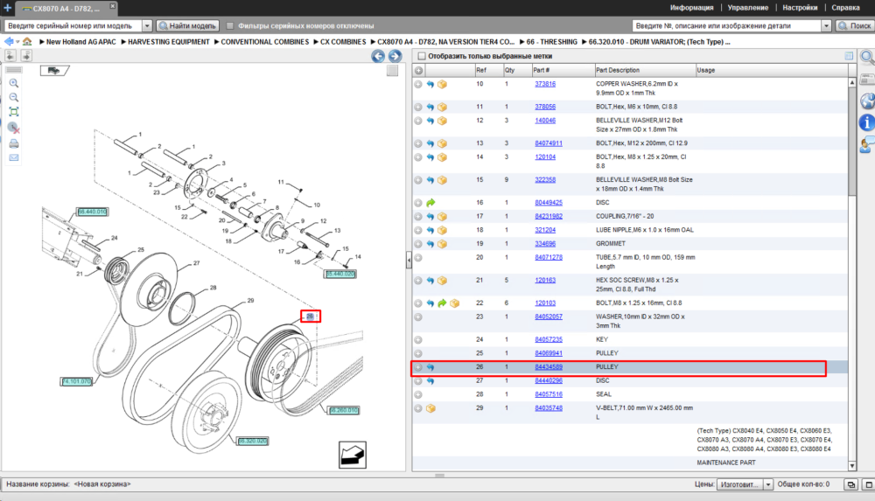Click the package icon for V-BELT row 29
Viewport: 875px width, 501px height.
430,408
